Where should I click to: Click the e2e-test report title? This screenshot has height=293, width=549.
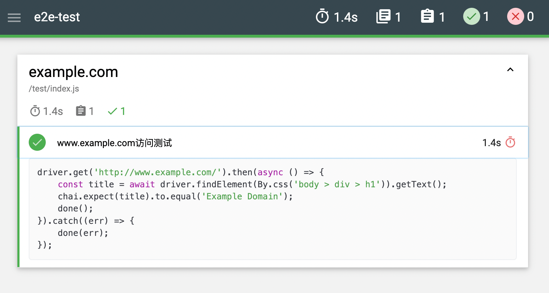point(57,17)
